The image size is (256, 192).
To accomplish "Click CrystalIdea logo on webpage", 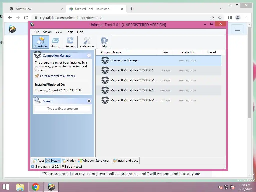I will coord(12,29).
